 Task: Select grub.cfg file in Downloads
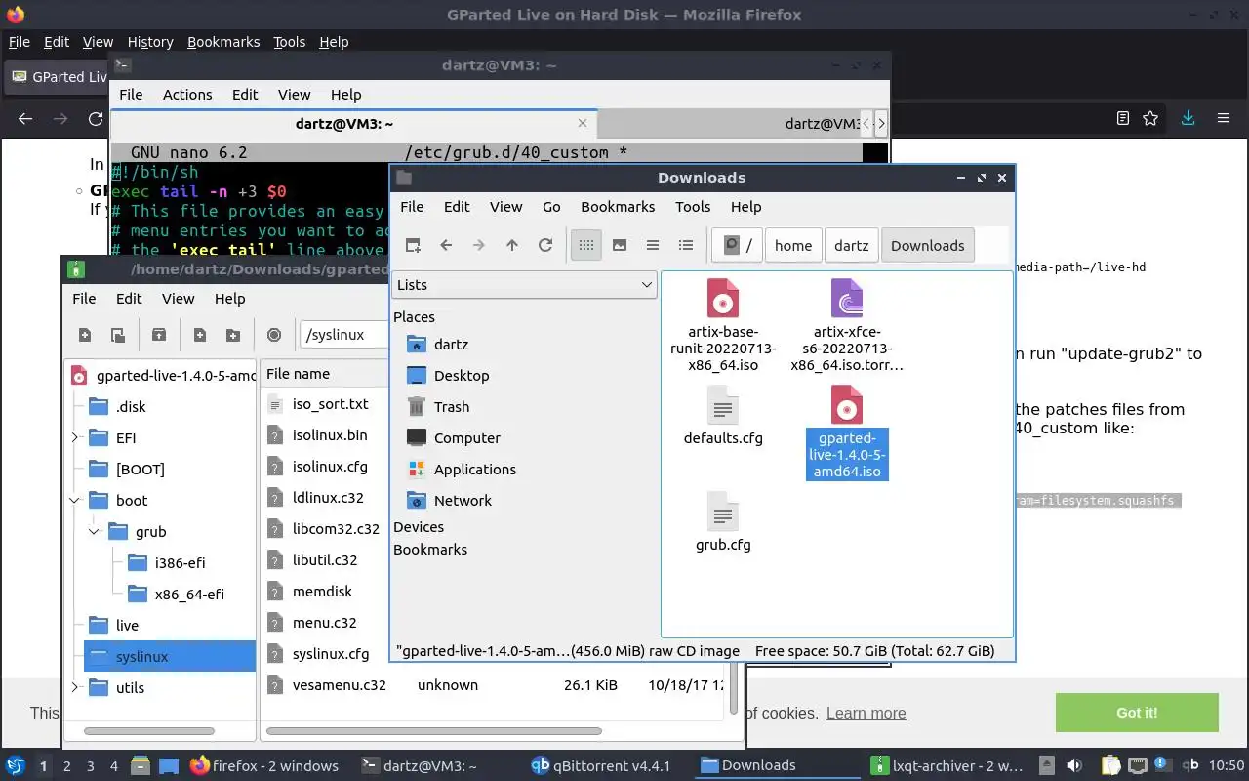[x=723, y=523]
